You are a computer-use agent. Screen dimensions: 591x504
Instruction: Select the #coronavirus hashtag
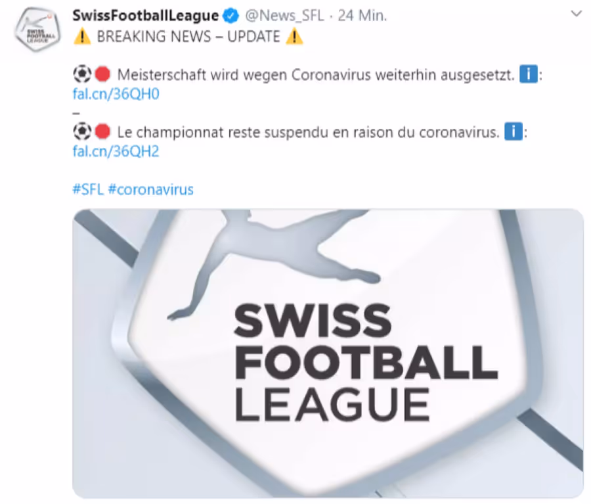[151, 189]
